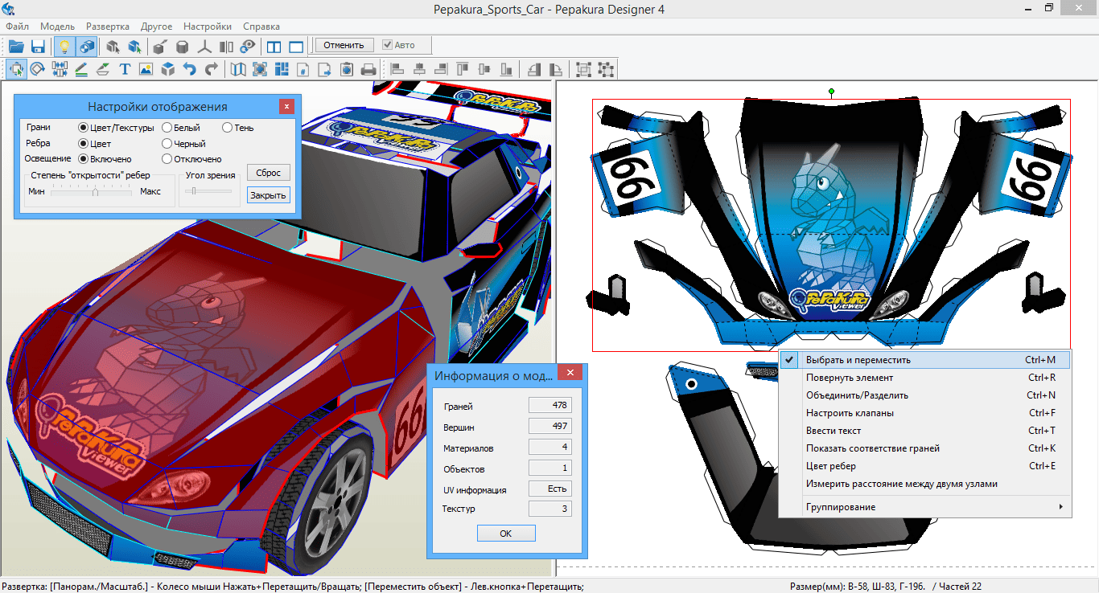The width and height of the screenshot is (1099, 593).
Task: Select Отключено lighting radio button
Action: [x=167, y=159]
